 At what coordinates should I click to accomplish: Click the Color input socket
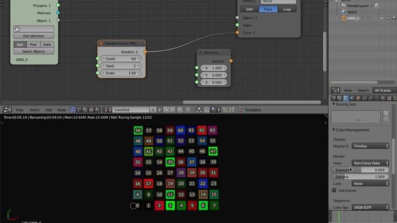pos(237,33)
